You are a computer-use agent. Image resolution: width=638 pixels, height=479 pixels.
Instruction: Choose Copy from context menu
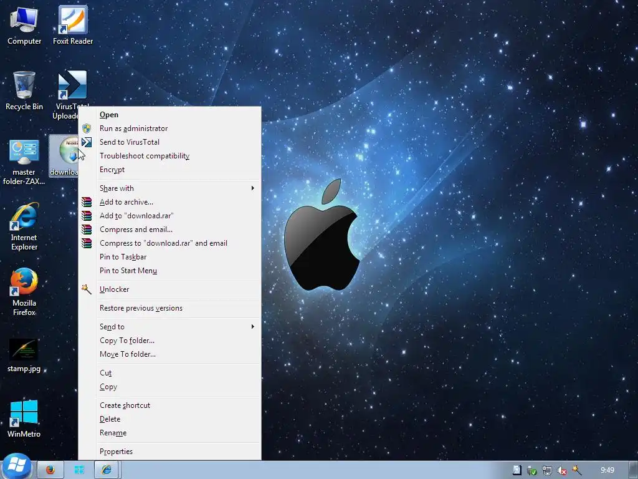(169, 387)
